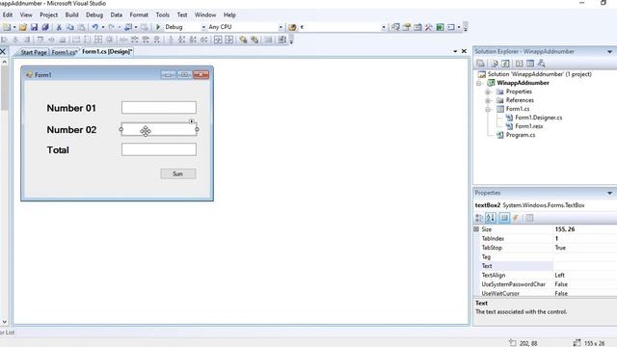Cut selection with the scissors icon
This screenshot has height=347, width=617.
(59, 27)
